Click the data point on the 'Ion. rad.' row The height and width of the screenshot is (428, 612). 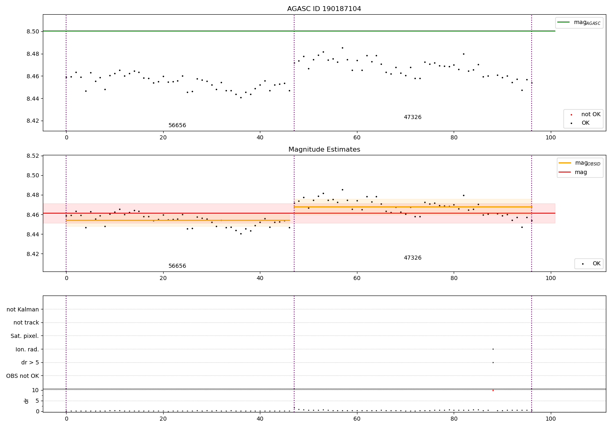tap(493, 349)
